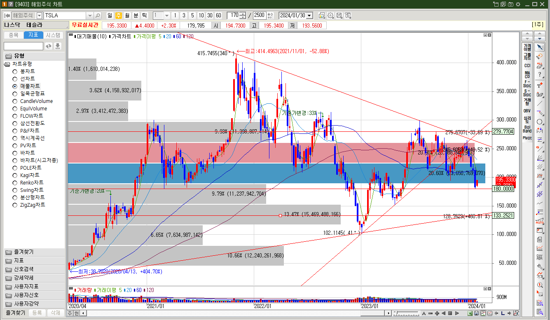Select the 선차트 chart type
The width and height of the screenshot is (550, 320).
click(15, 79)
